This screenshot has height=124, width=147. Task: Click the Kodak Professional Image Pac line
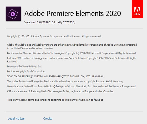[x=65, y=82]
